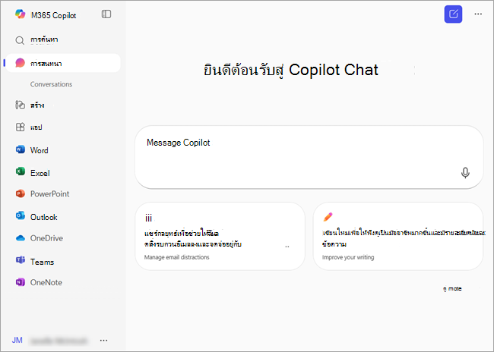Screen dimensions: 494x352
Task: Open Conversations in the sidebar
Action: (51, 84)
